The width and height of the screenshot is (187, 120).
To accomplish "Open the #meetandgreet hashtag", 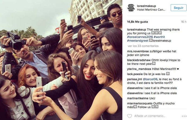I will click(x=138, y=41).
